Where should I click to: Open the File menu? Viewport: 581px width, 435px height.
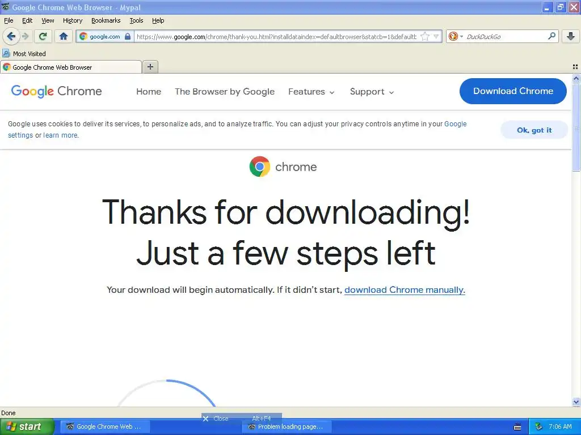[9, 20]
